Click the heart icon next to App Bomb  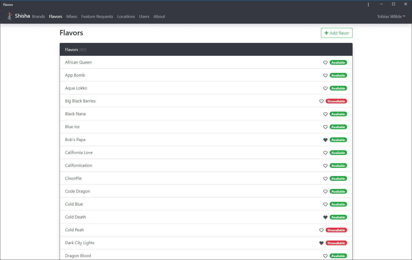click(325, 76)
